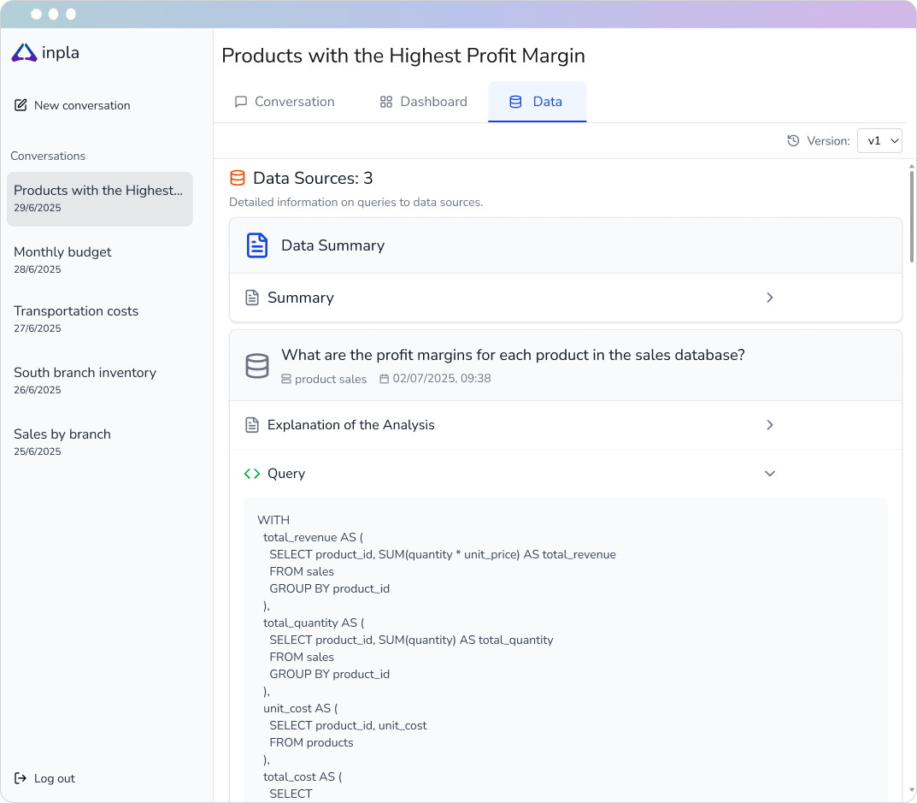Open the Sales by branch conversation
Screen dimensions: 917x803
(x=100, y=442)
